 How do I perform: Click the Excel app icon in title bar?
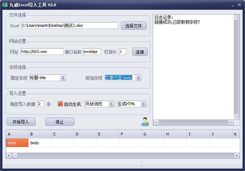pos(5,5)
